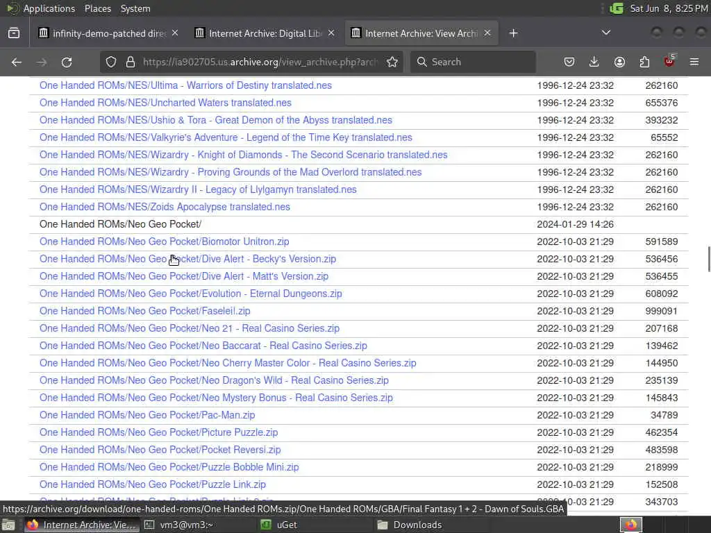Switch to Internet Archive Firefox taskbar window

click(81, 525)
